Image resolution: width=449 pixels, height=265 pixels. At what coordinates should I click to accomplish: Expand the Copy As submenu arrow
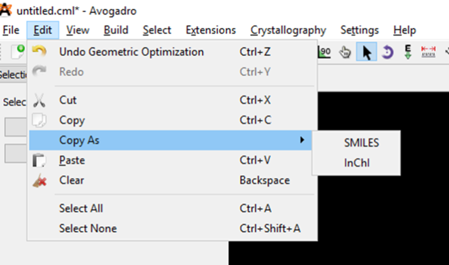(x=302, y=140)
